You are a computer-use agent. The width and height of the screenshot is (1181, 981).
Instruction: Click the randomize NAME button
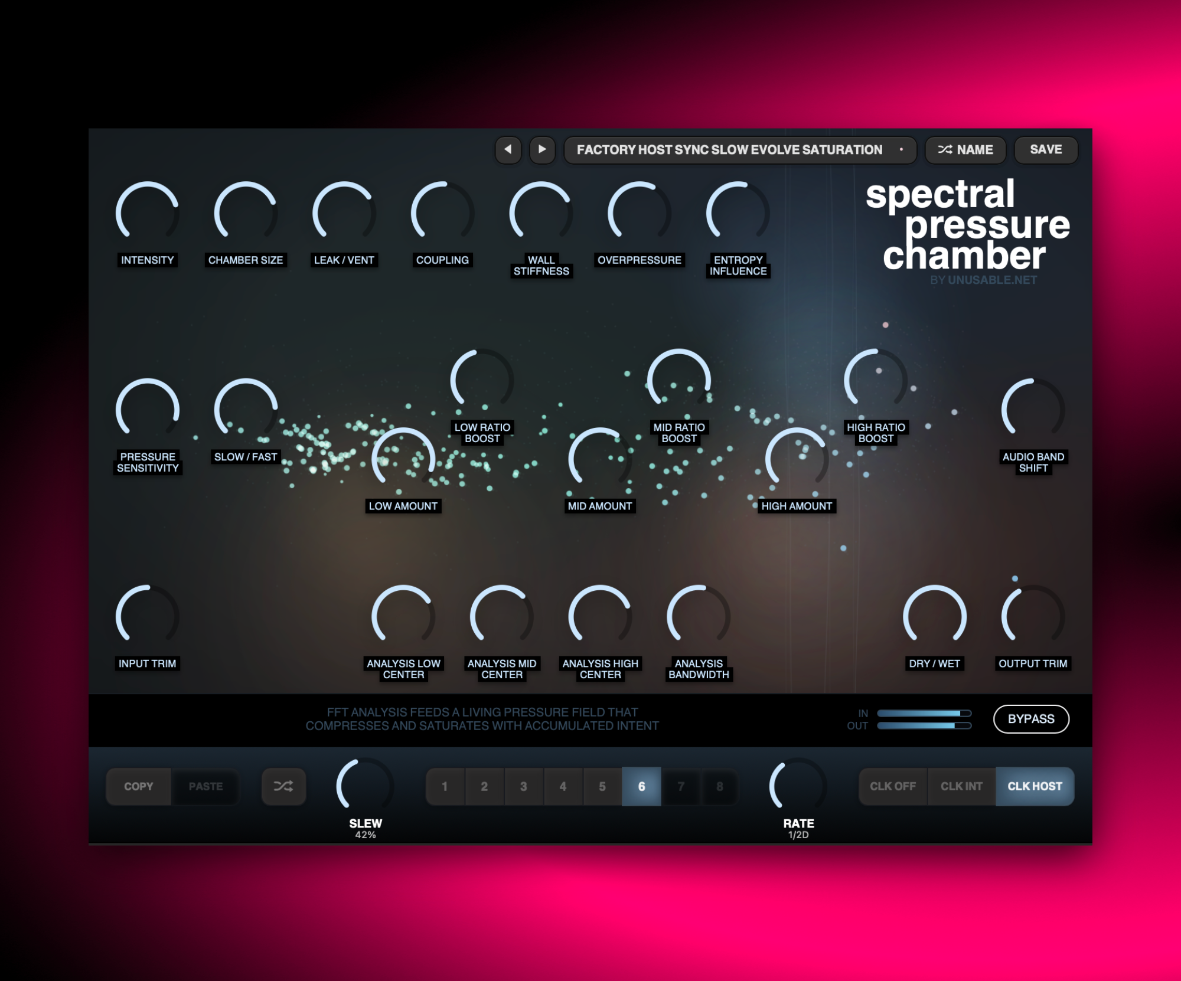[965, 150]
